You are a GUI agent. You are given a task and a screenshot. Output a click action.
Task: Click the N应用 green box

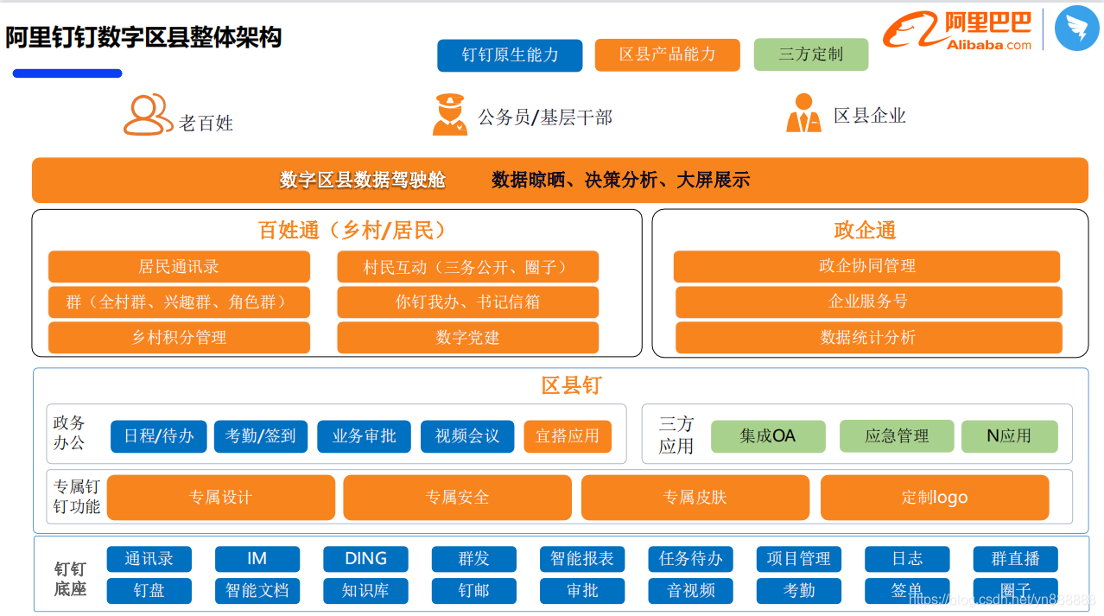click(1010, 436)
